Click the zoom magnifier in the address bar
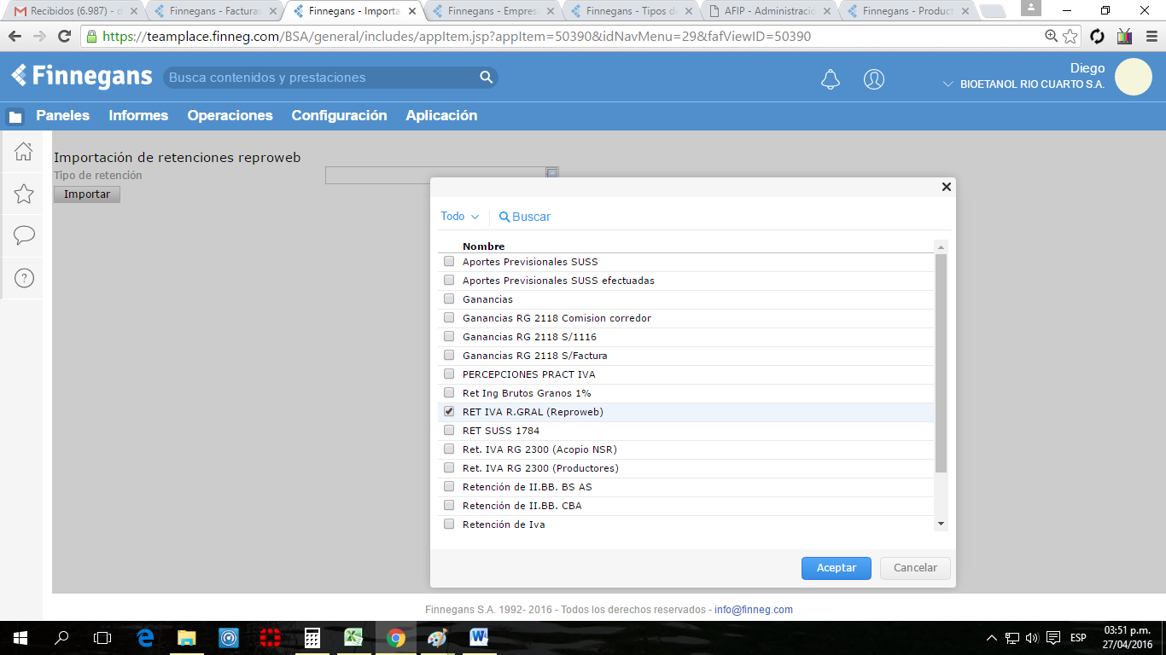Screen dimensions: 1166x655 tap(1052, 37)
